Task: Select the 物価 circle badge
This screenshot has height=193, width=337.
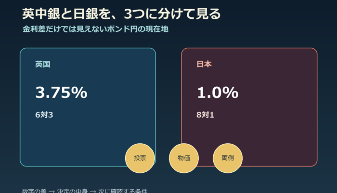Action: click(184, 158)
